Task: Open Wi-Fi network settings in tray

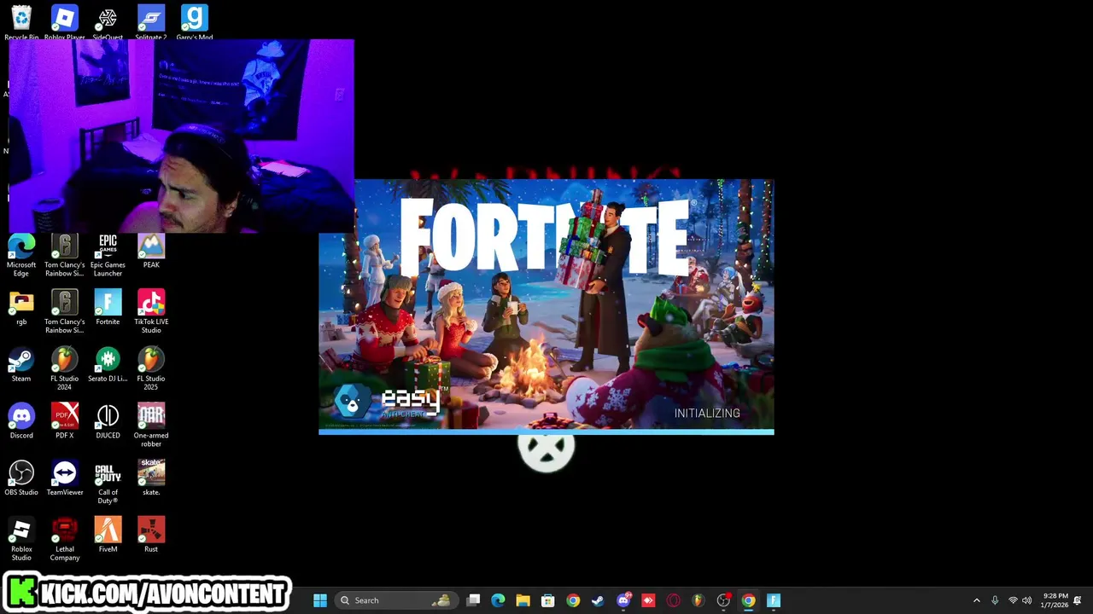Action: 1013,600
